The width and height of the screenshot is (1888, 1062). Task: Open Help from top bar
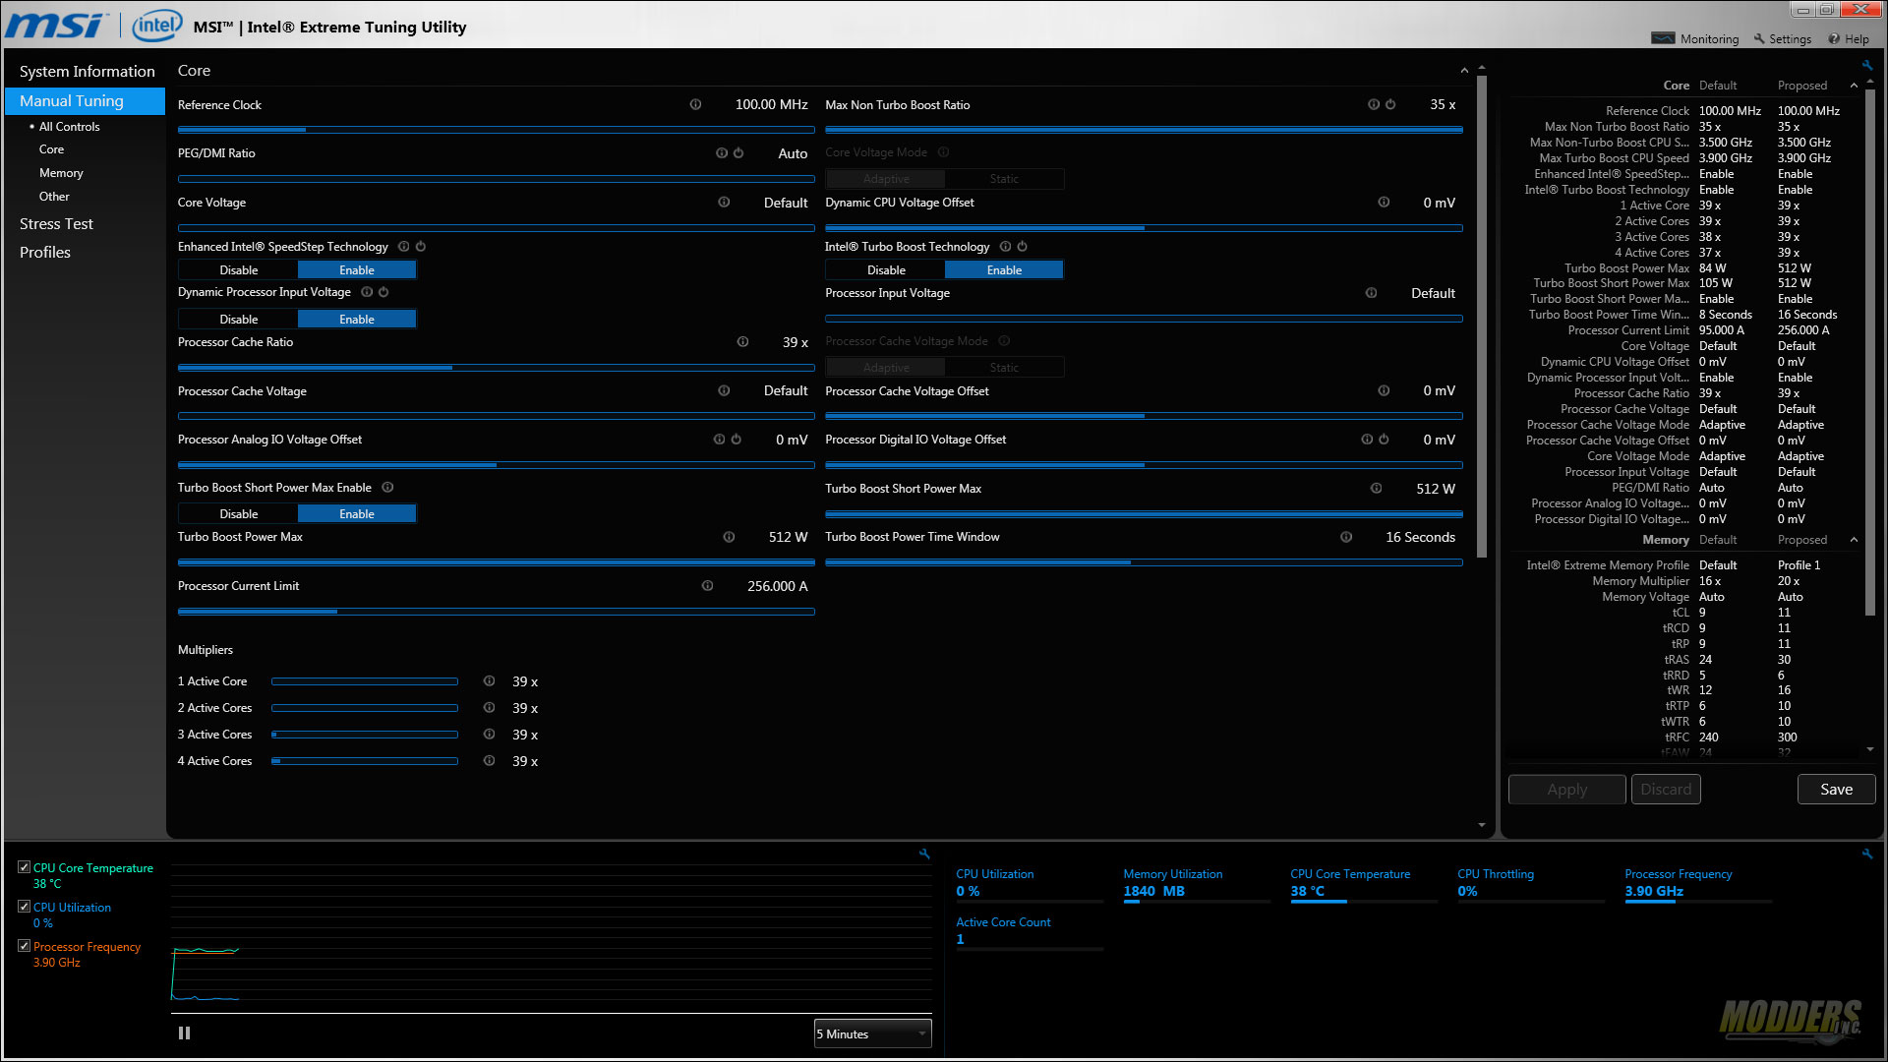click(1849, 39)
